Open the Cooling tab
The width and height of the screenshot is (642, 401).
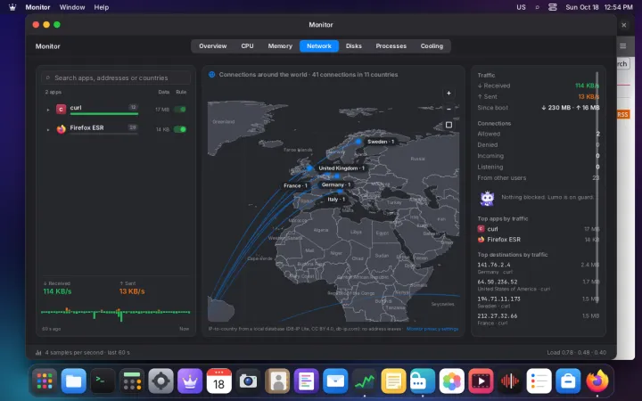[432, 45]
